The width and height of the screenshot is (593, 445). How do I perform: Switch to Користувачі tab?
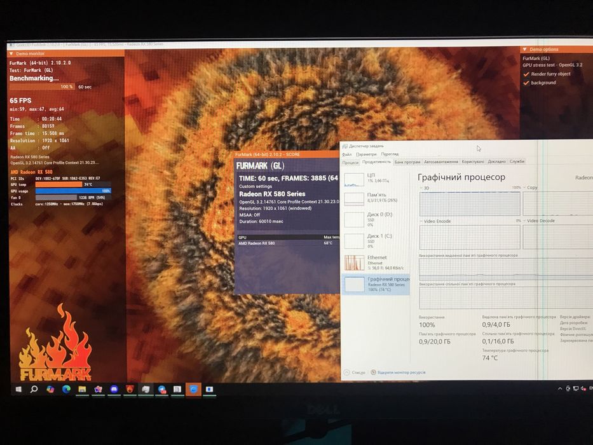click(473, 161)
